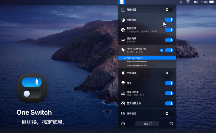Click the lamp icon next to 夜览

tap(123, 83)
